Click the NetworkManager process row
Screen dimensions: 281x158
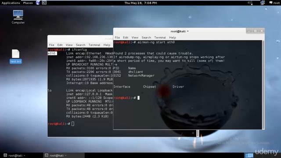pos(134,75)
